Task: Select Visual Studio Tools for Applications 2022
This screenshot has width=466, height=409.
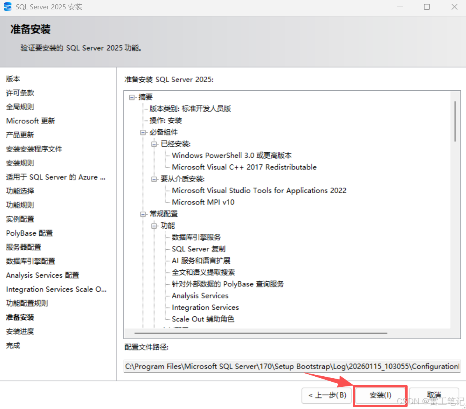Action: click(259, 190)
